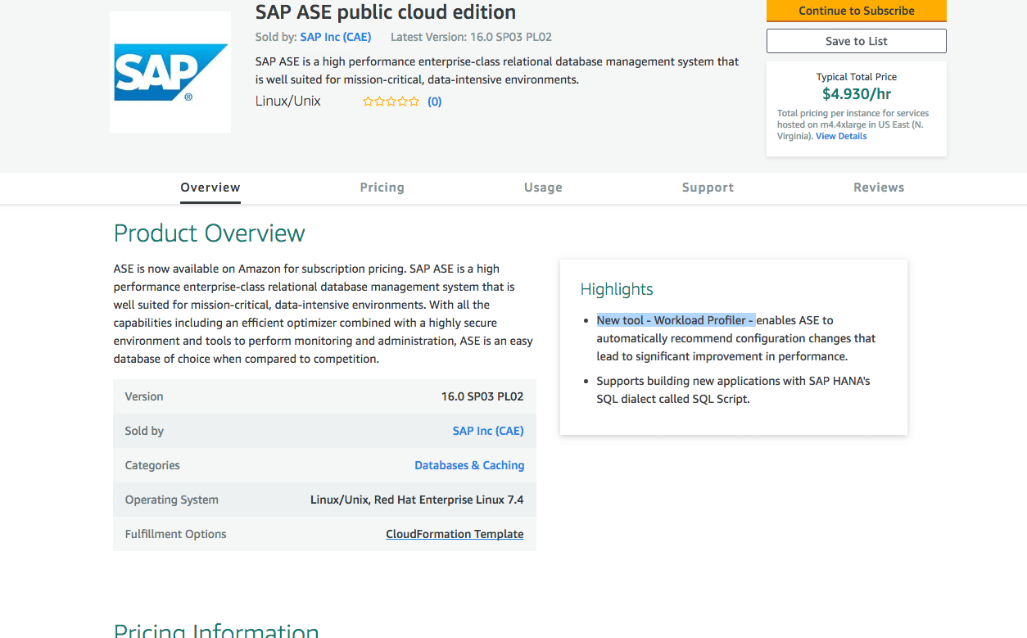Open CloudFormation Template fulfillment link

tap(455, 534)
